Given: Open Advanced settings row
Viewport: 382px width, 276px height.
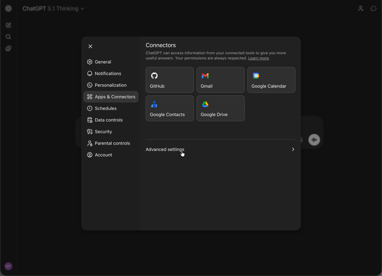Looking at the screenshot, I should [x=221, y=149].
